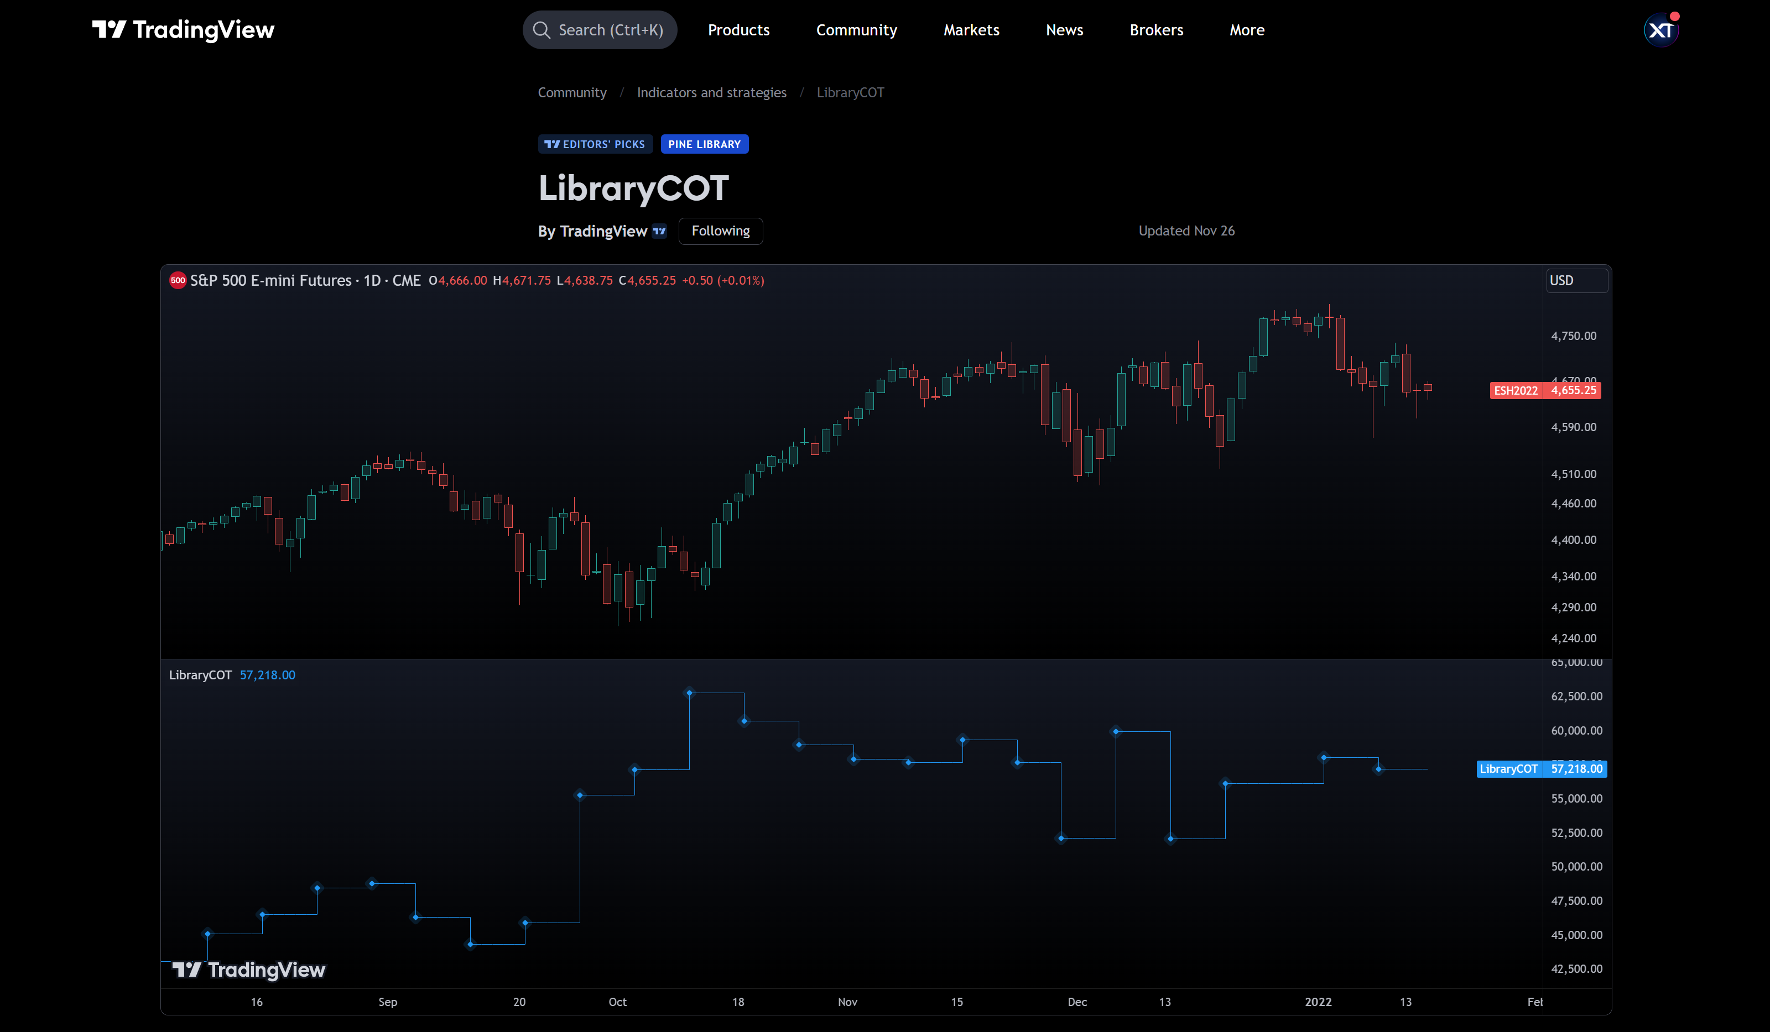Click the Pine Library badge
The height and width of the screenshot is (1032, 1770).
(705, 144)
